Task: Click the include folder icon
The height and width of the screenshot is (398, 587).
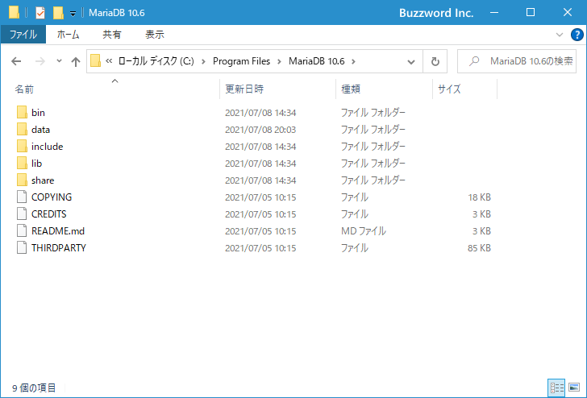Action: coord(22,147)
